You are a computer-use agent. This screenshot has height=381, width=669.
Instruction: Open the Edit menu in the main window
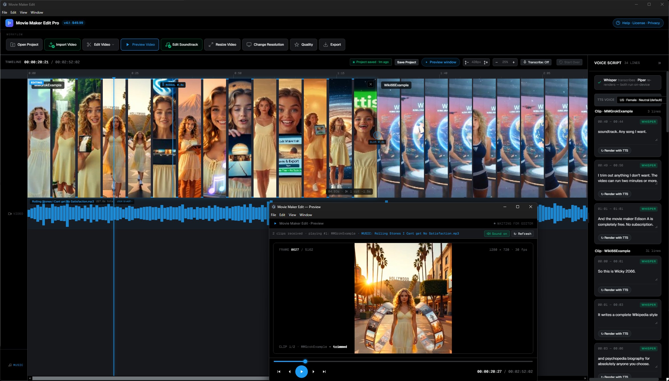pyautogui.click(x=13, y=12)
